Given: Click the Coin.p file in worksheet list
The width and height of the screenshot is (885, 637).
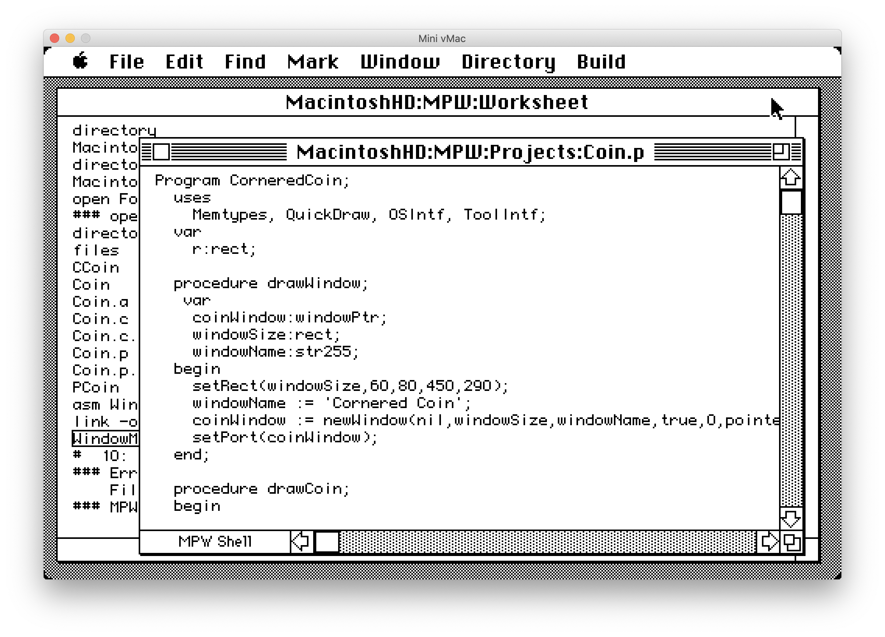Looking at the screenshot, I should click(x=96, y=352).
